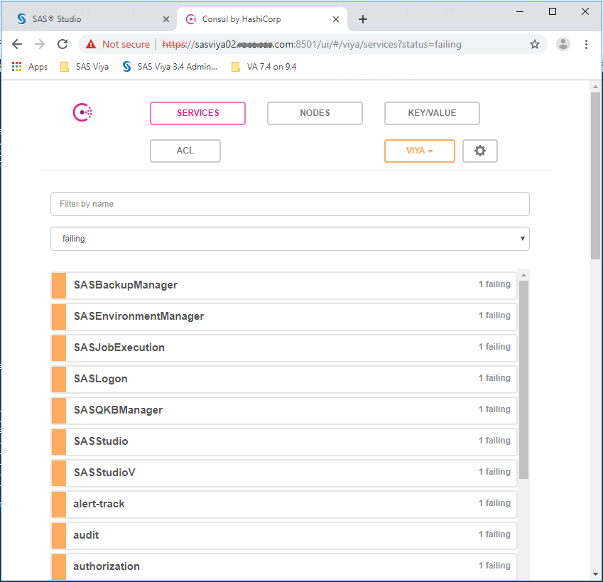Bookmark this page with the star

[x=535, y=44]
